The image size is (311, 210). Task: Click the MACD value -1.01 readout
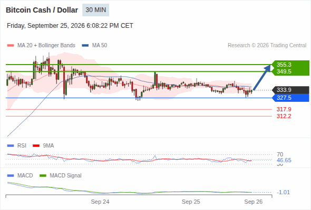283,192
